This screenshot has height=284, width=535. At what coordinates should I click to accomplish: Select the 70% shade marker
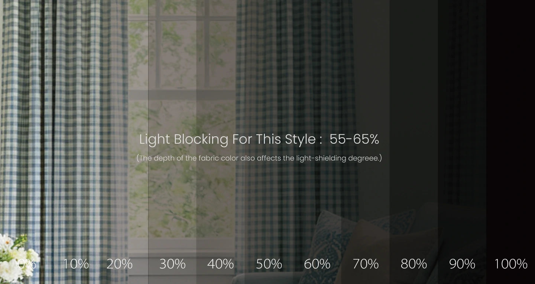point(366,264)
